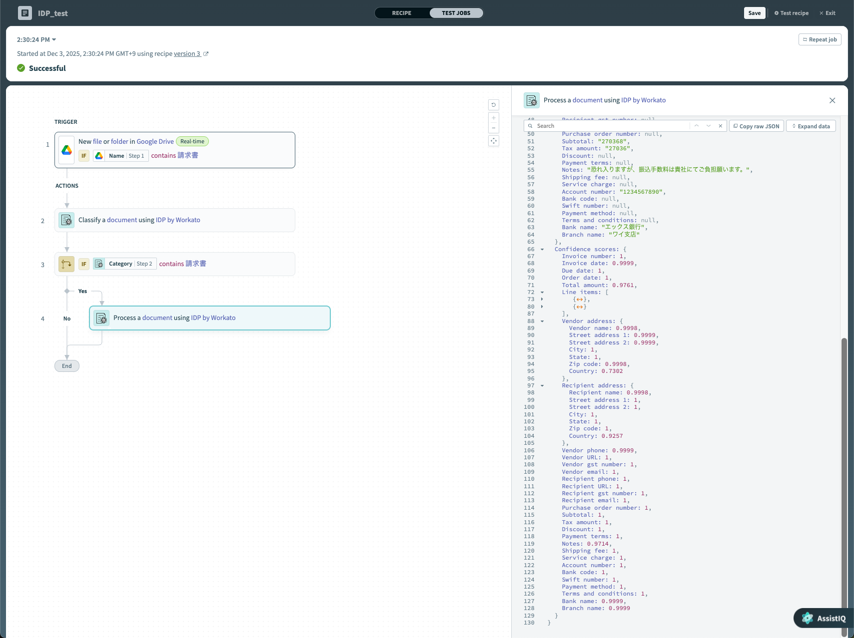The image size is (854, 638).
Task: Click the IDP icon in the output panel header
Action: tap(532, 100)
